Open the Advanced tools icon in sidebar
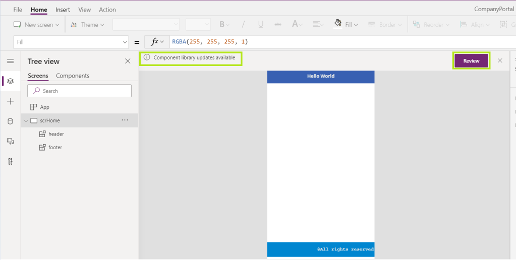The width and height of the screenshot is (516, 260). click(10, 161)
